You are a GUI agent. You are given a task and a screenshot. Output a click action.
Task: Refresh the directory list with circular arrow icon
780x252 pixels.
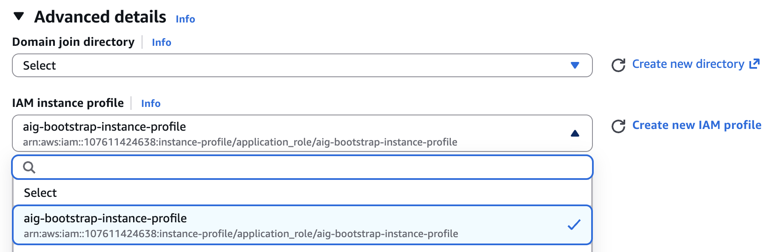tap(618, 65)
